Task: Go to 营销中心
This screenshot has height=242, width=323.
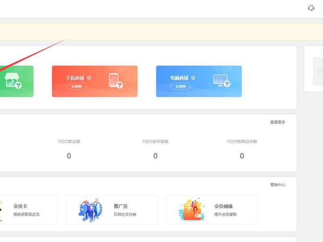Action: coord(278,185)
